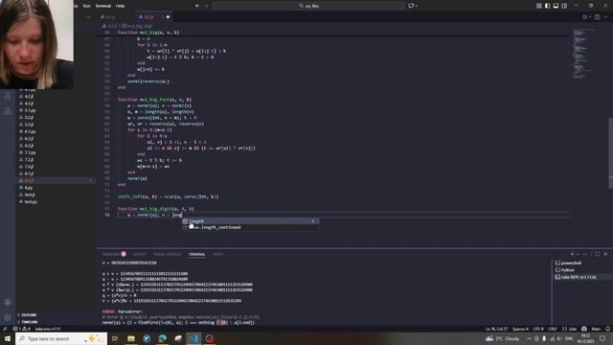Switch to the OUTPUT panel tab
Image resolution: width=613 pixels, height=345 pixels.
click(x=139, y=254)
